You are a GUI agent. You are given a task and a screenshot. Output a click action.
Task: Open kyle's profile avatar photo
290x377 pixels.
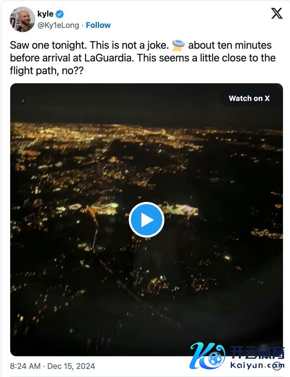pyautogui.click(x=22, y=19)
